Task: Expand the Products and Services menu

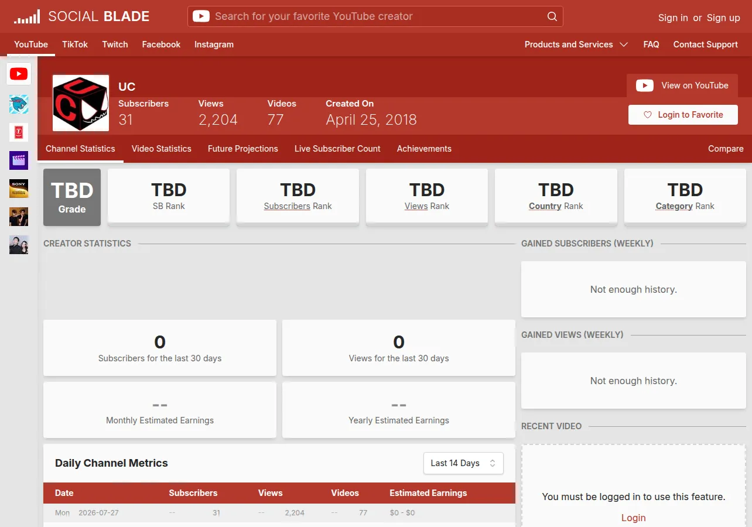Action: click(x=576, y=45)
